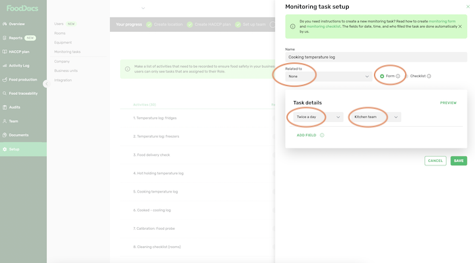Open the Audits clipboard icon
Image resolution: width=475 pixels, height=263 pixels.
[5, 108]
